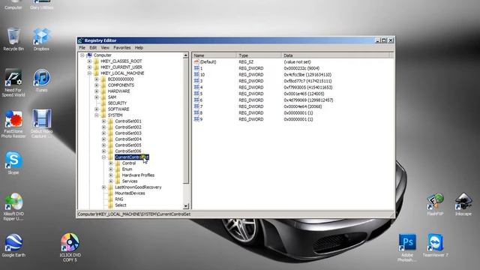Expand the LastKnownGoodRecovery key
Screen dimensions: 480x270
[x=103, y=187]
